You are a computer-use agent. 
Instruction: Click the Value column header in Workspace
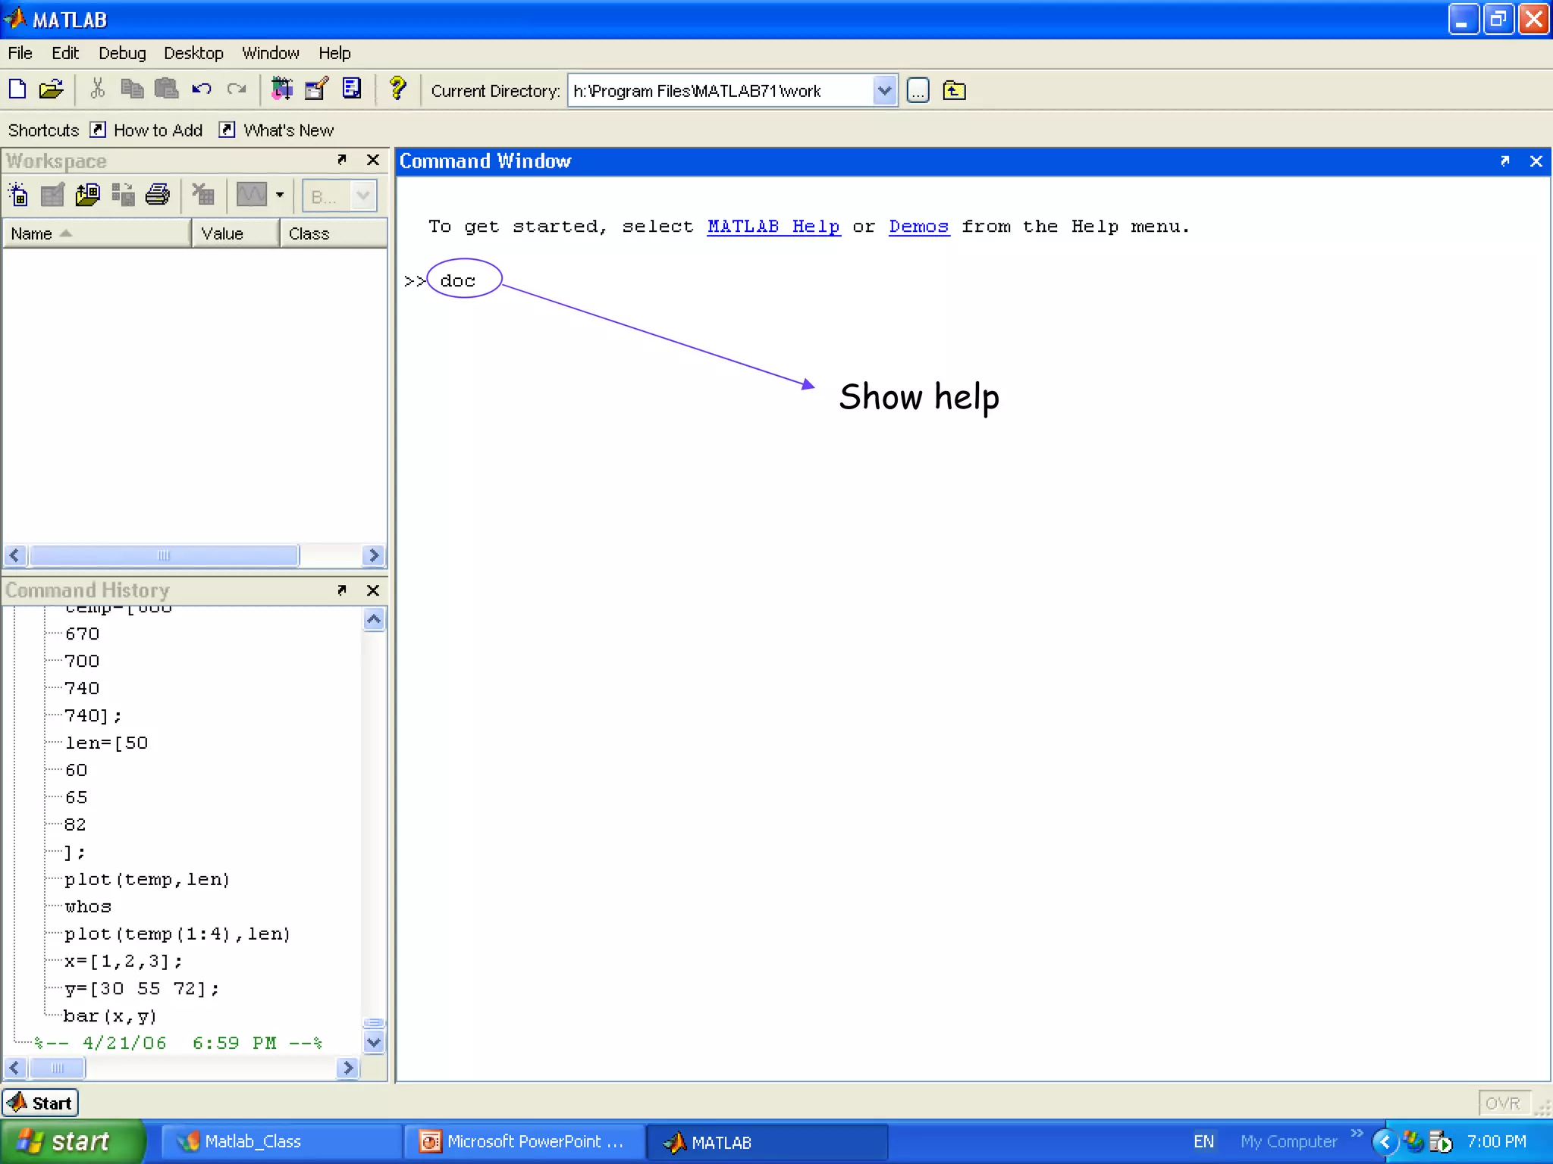coord(236,233)
